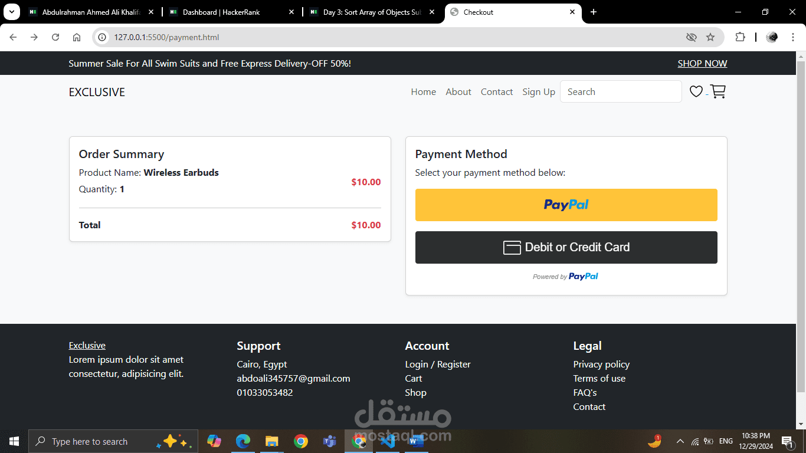Open a new browser tab

coord(594,12)
